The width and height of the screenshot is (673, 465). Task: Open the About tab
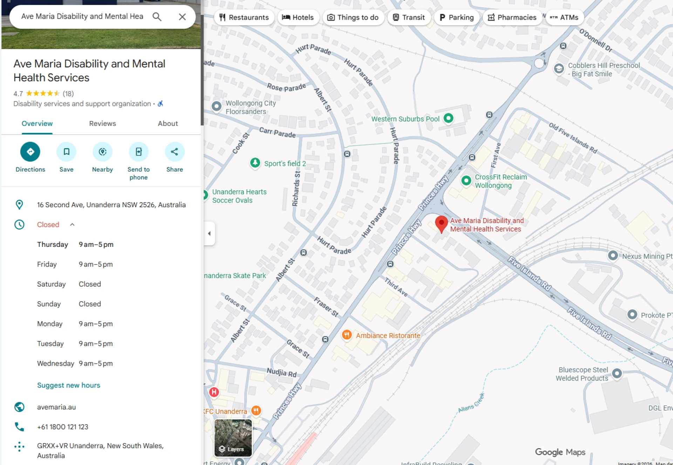pyautogui.click(x=168, y=123)
